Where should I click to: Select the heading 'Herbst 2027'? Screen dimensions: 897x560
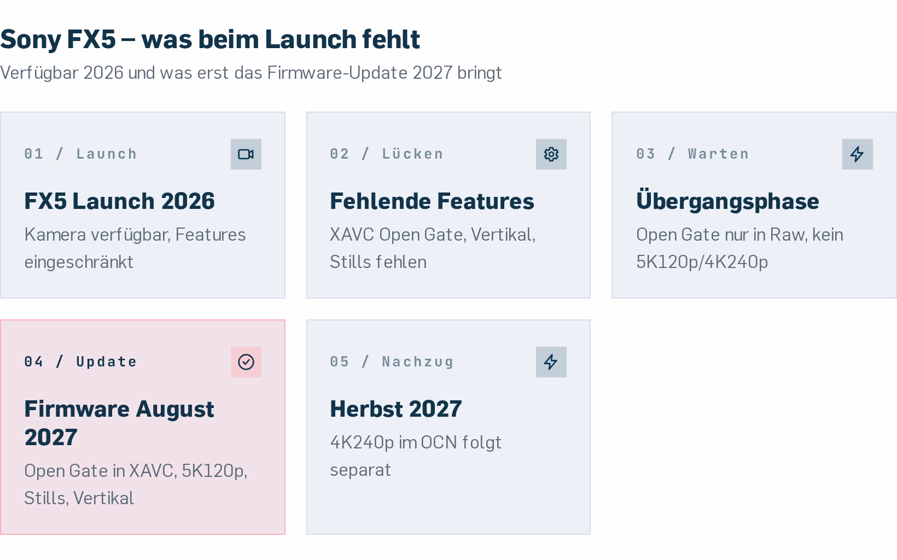[x=396, y=409]
